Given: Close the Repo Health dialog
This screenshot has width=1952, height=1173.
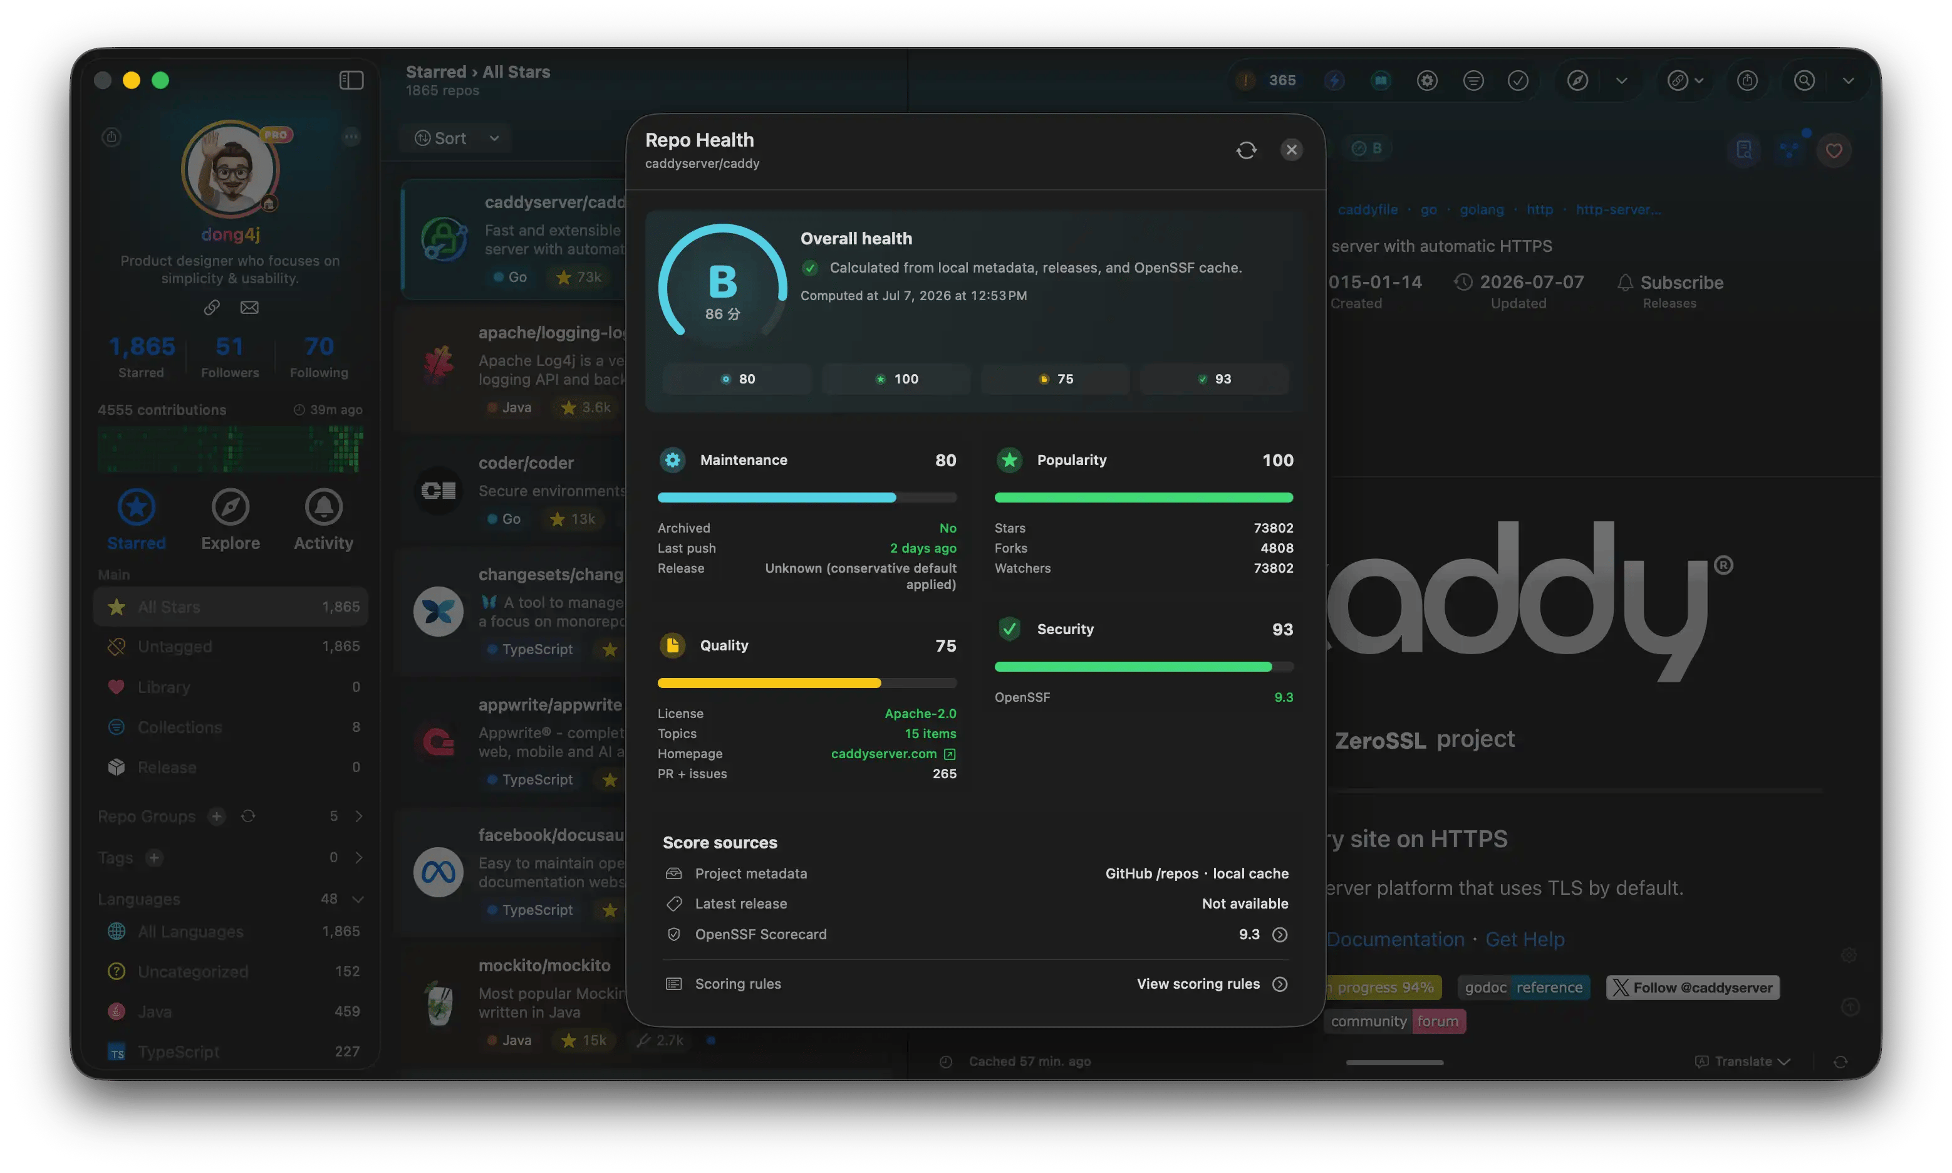Looking at the screenshot, I should click(1291, 149).
